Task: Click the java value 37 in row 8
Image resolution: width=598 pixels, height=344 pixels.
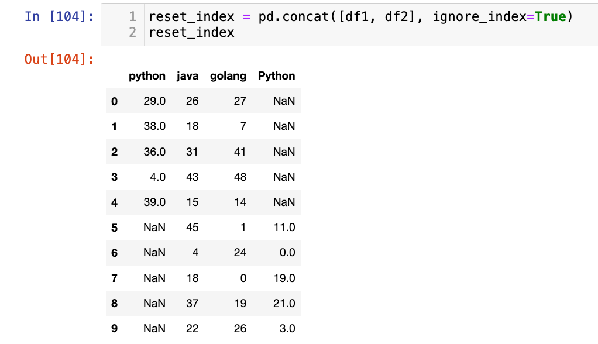Action: [192, 304]
